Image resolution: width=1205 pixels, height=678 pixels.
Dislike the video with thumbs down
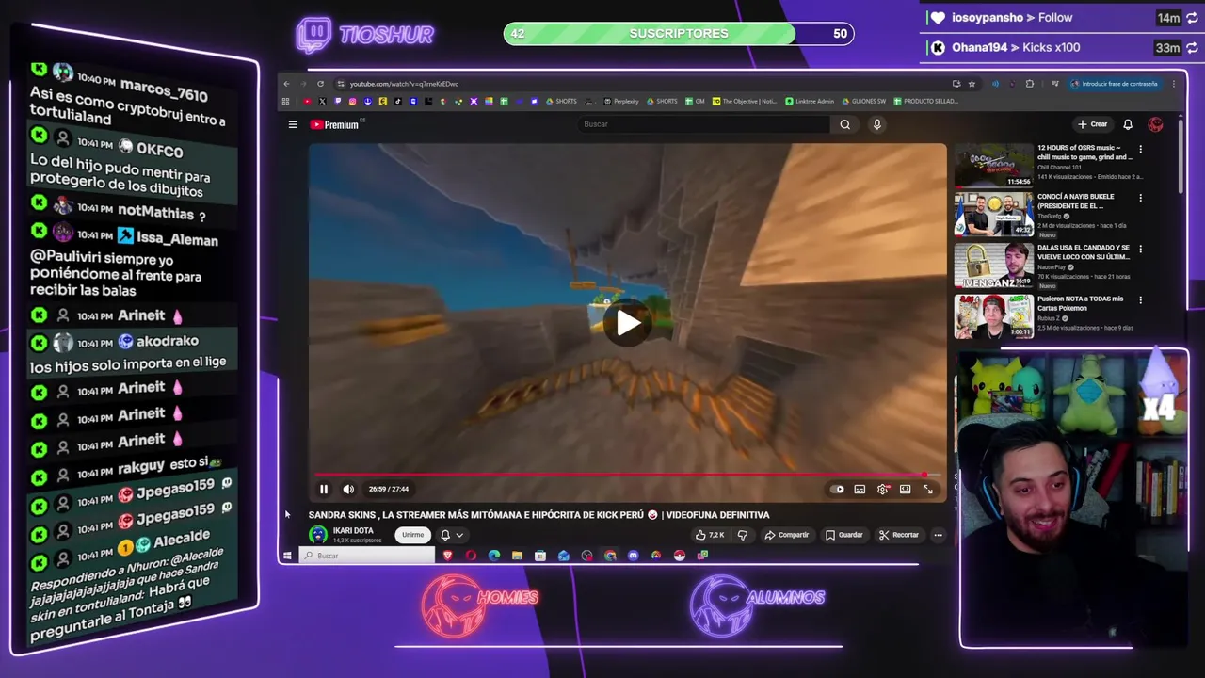coord(743,535)
